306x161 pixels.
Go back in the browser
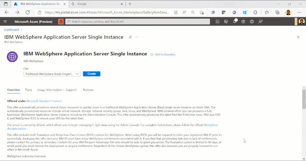tap(7, 12)
